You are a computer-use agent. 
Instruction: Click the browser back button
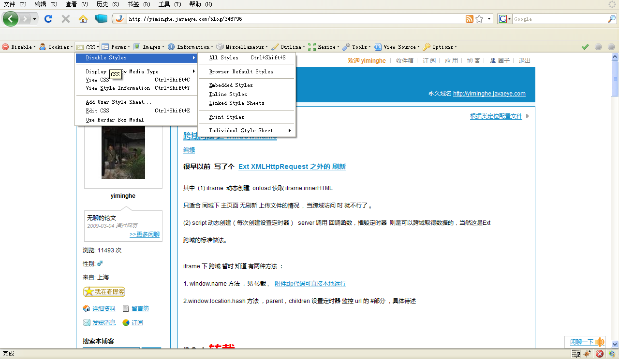11,19
